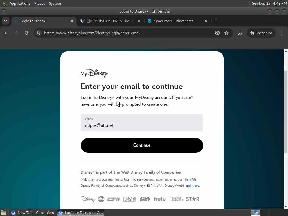Click the Incognito indicator button
This screenshot has width=288, height=216.
point(261,33)
